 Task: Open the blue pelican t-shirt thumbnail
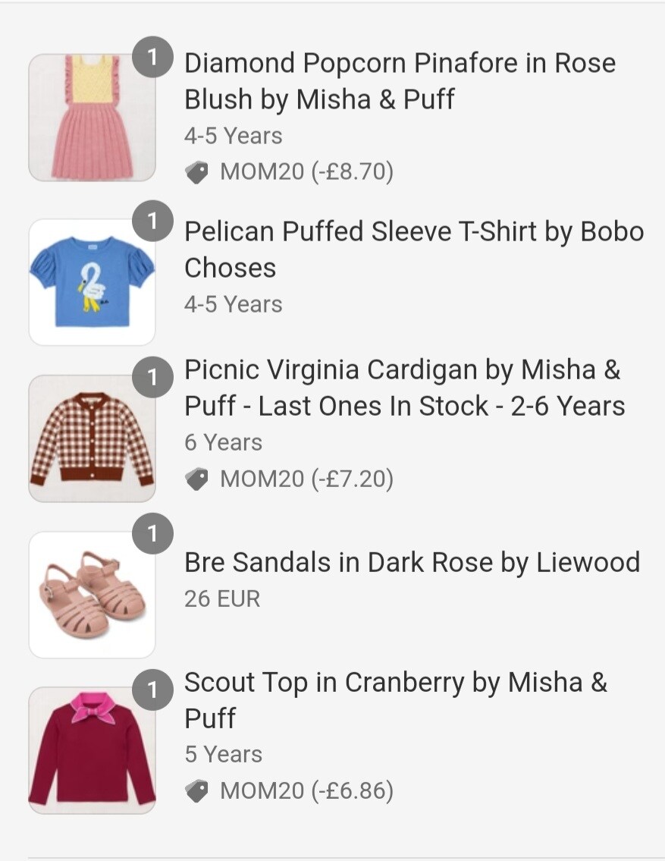pyautogui.click(x=93, y=282)
